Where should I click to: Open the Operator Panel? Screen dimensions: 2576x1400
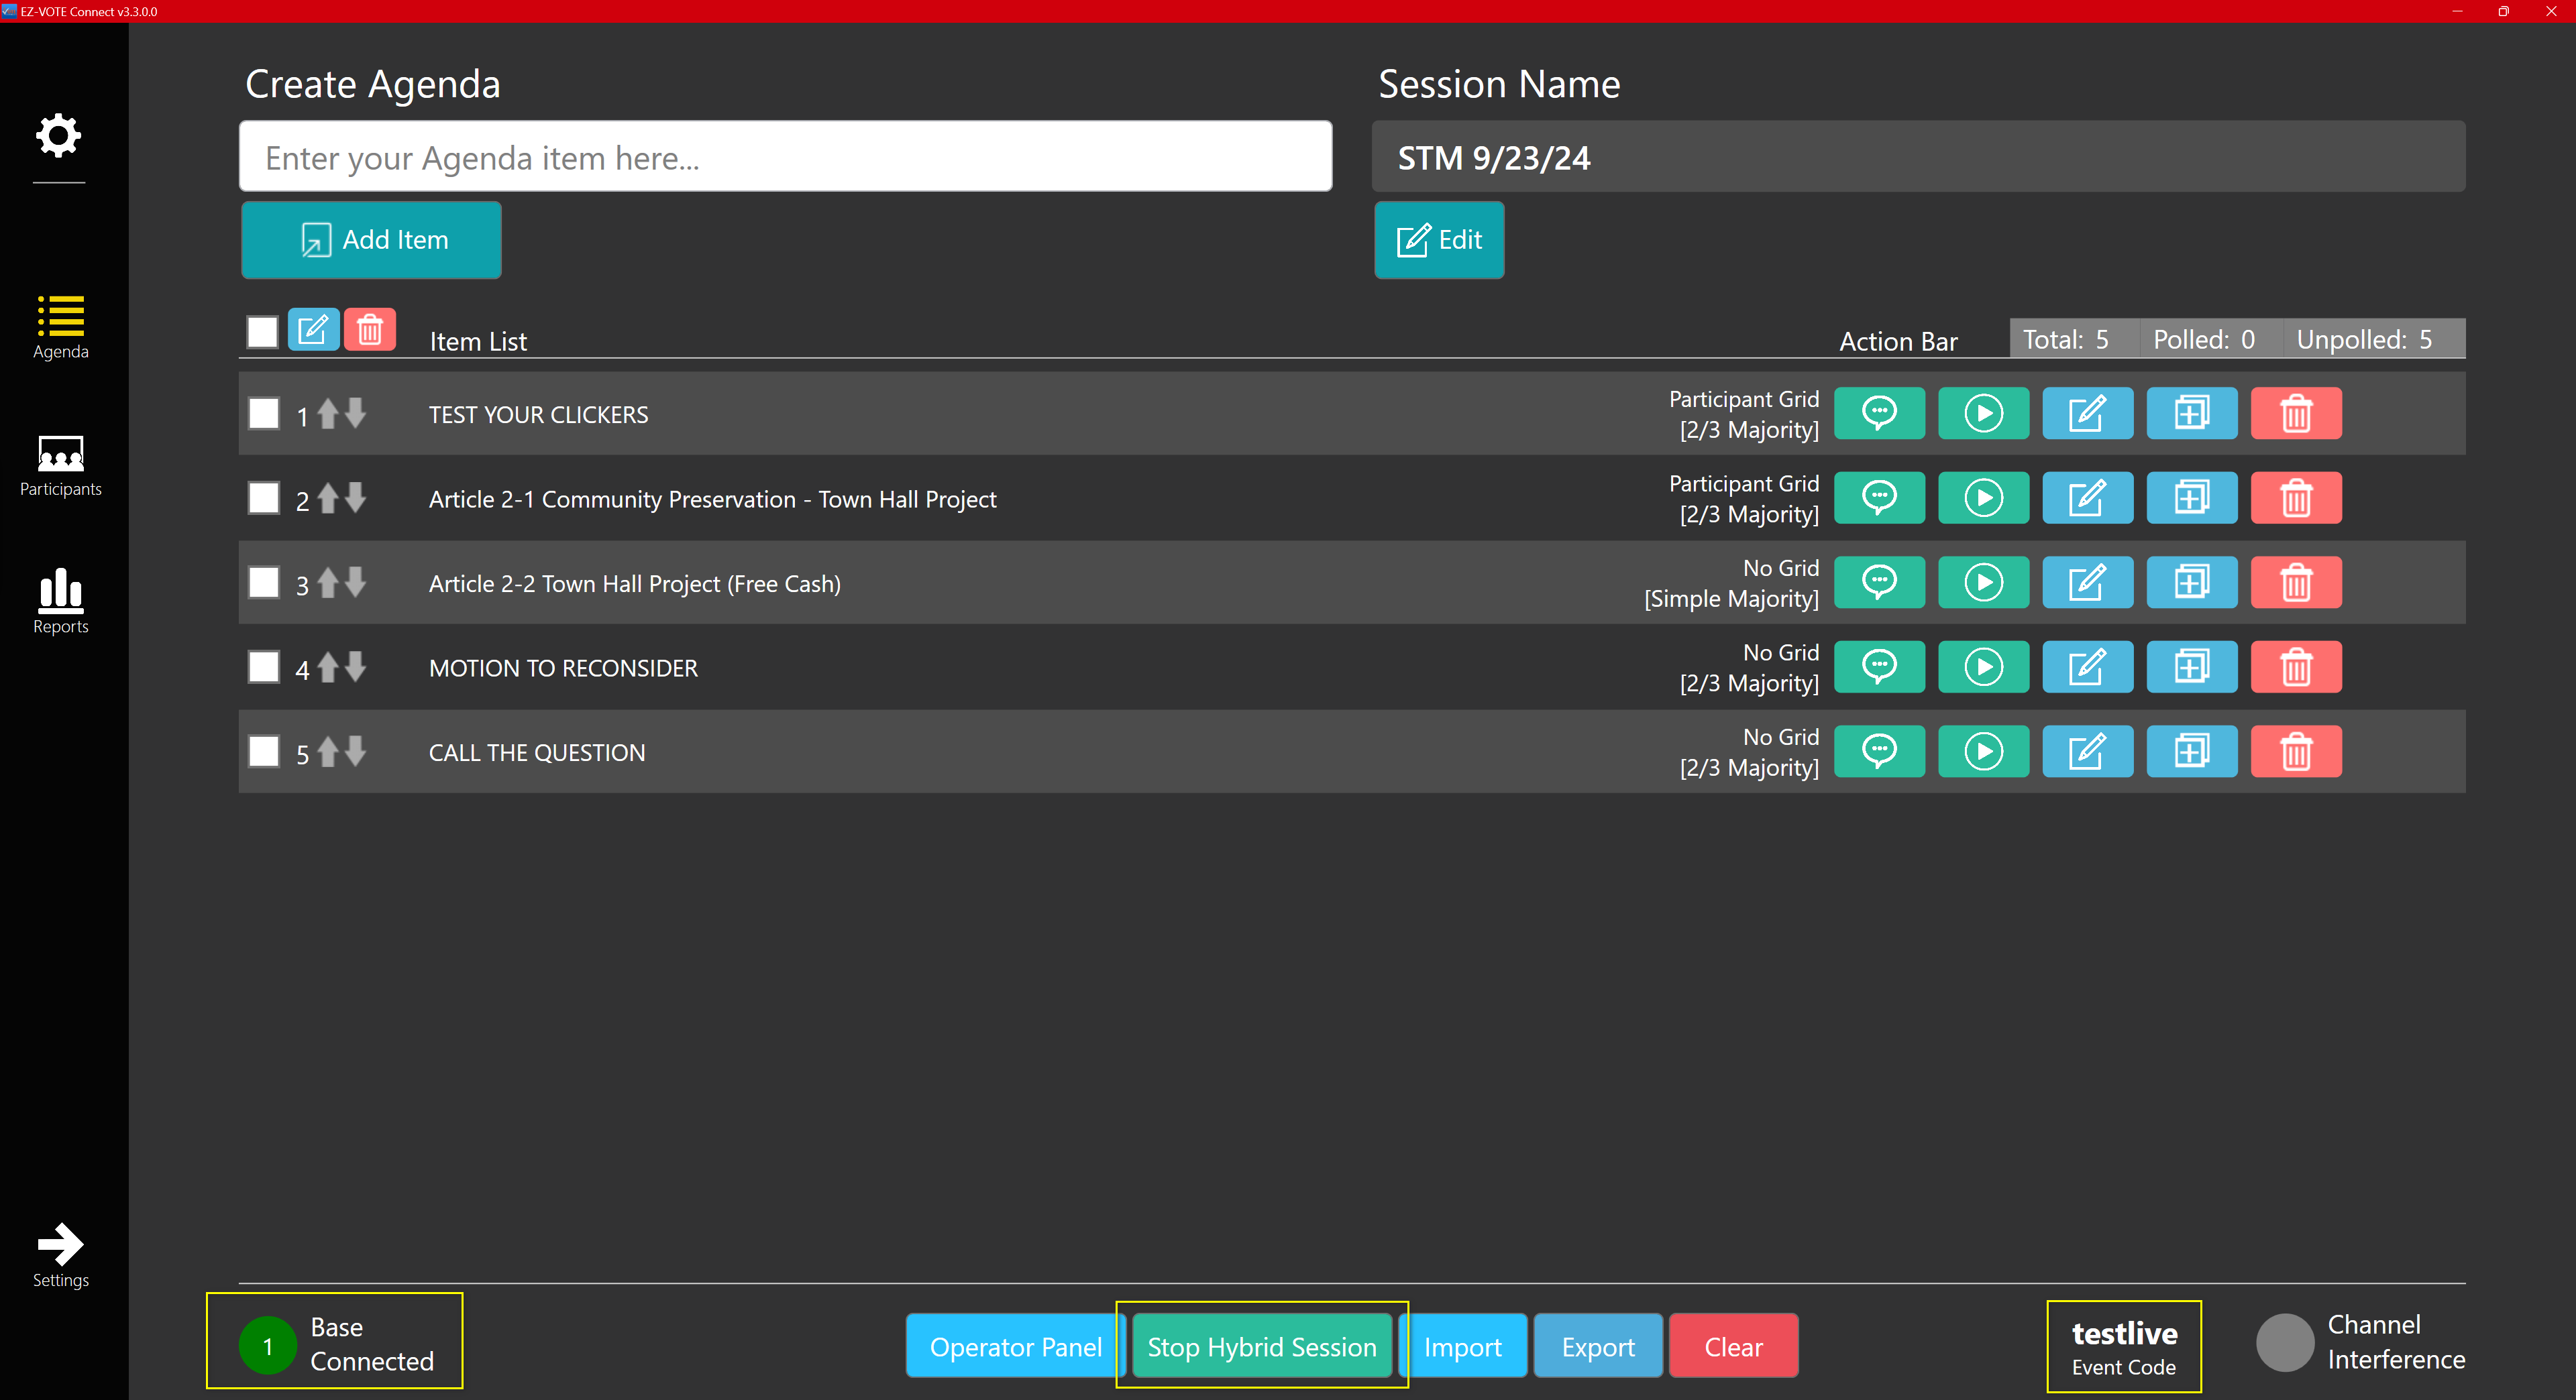coord(1015,1347)
